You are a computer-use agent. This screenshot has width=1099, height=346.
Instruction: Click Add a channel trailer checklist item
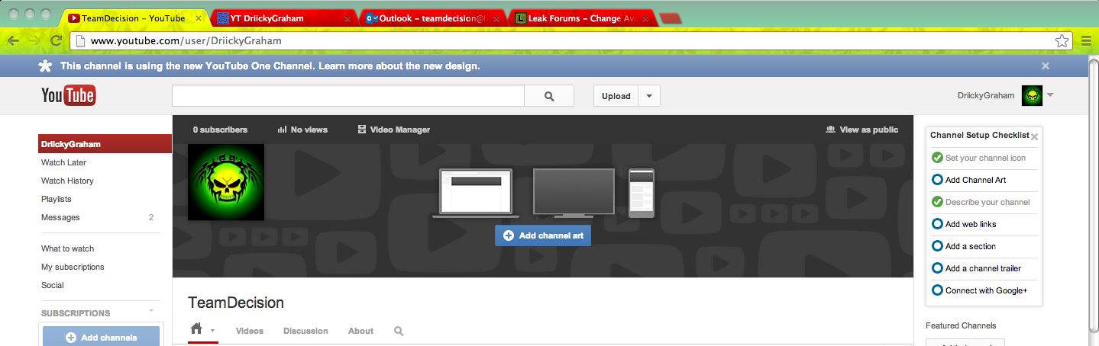point(976,268)
